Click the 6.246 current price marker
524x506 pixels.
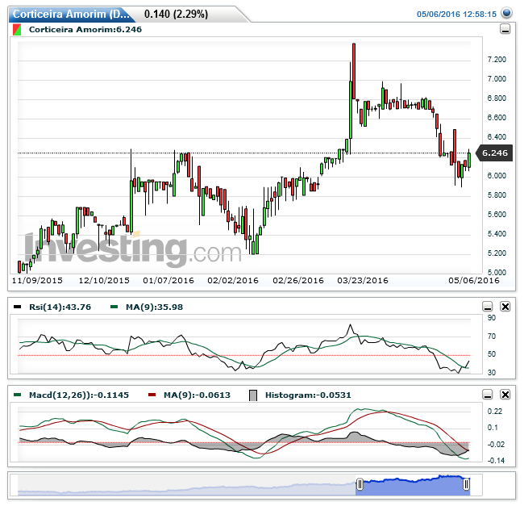click(495, 153)
